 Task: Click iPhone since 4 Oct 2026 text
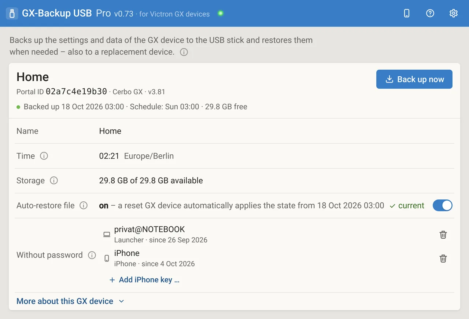(x=155, y=264)
